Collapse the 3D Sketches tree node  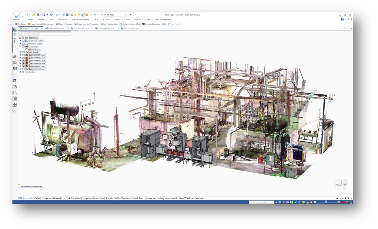pyautogui.click(x=20, y=46)
